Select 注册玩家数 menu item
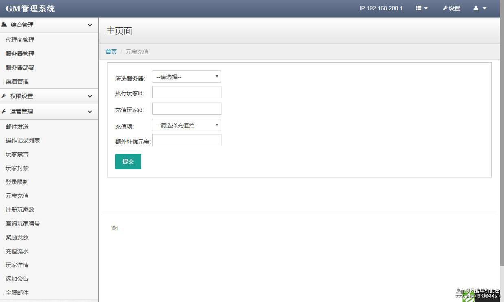Screen dimensions: 504x302 tap(20, 210)
